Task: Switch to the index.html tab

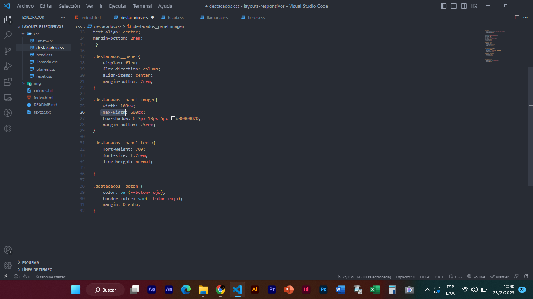Action: tap(88, 17)
